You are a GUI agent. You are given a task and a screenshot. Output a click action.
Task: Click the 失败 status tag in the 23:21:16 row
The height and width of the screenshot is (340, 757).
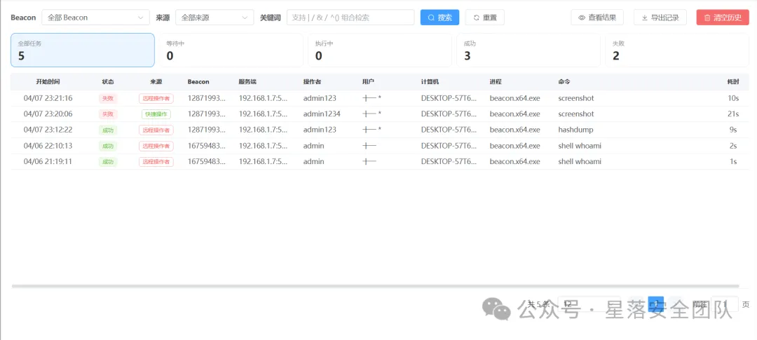pyautogui.click(x=108, y=98)
